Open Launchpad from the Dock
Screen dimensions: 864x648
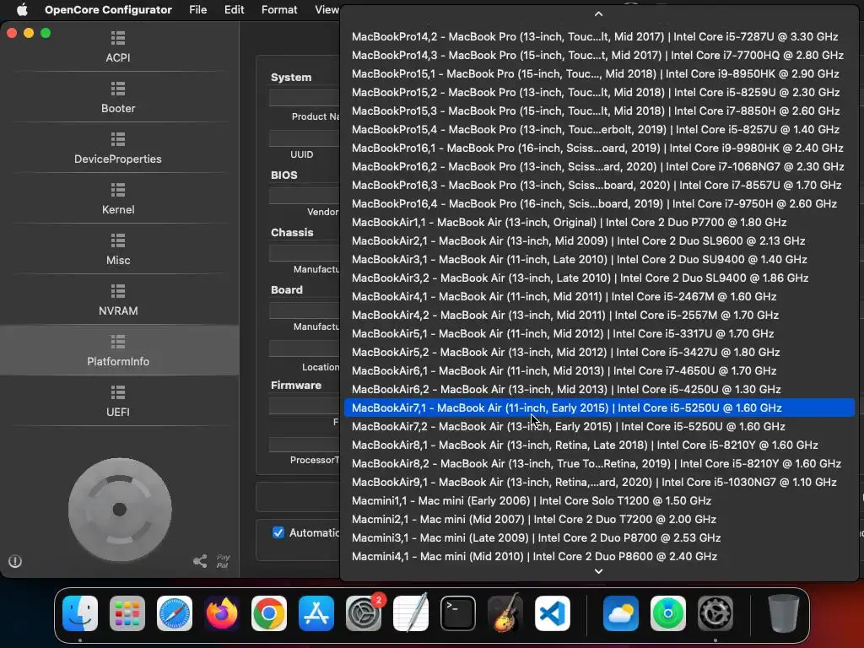[x=127, y=613]
